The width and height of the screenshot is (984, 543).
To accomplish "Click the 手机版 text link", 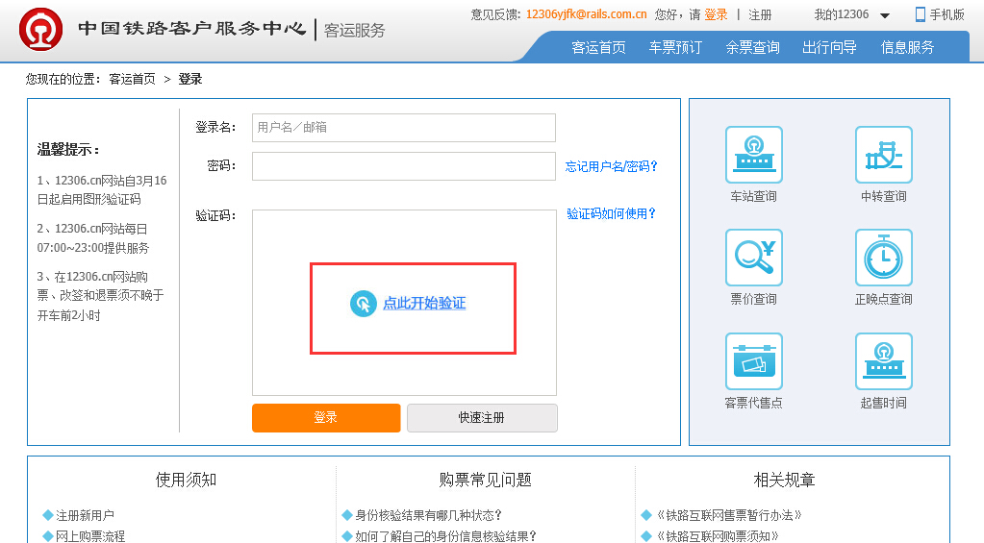I will click(947, 14).
